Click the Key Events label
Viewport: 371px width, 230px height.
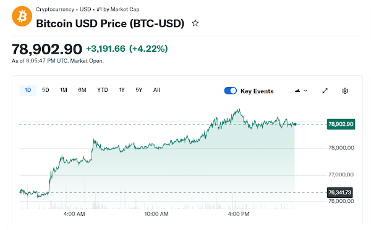coord(257,91)
